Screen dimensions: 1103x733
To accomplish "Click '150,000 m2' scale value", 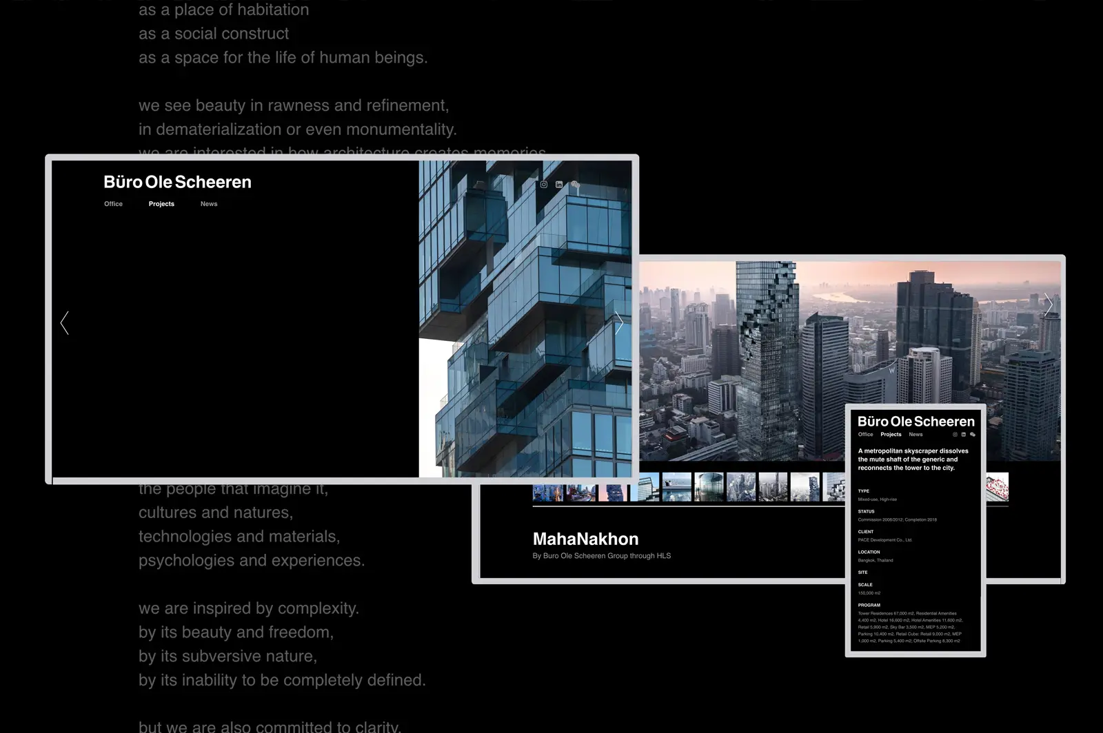I will point(869,593).
